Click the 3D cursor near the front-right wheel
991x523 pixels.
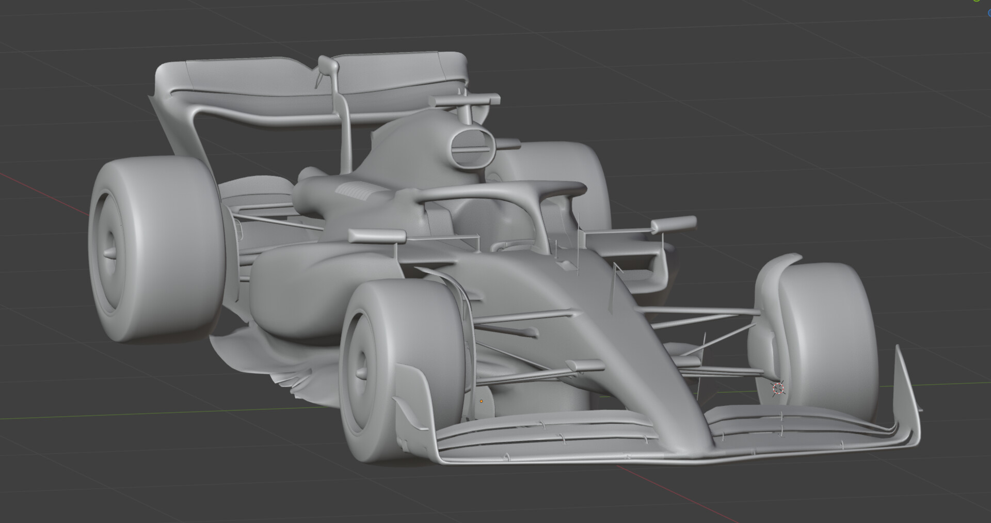[778, 388]
